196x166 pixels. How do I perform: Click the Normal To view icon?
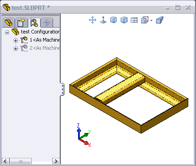point(103,20)
